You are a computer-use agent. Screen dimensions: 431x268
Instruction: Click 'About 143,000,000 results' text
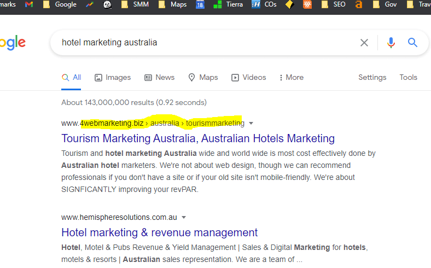point(108,102)
